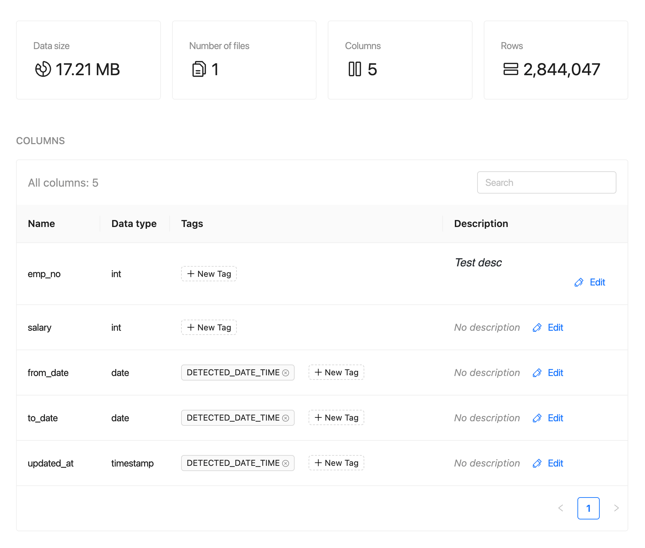The width and height of the screenshot is (645, 548).
Task: Click pencil icon in updated_at row
Action: pos(537,463)
